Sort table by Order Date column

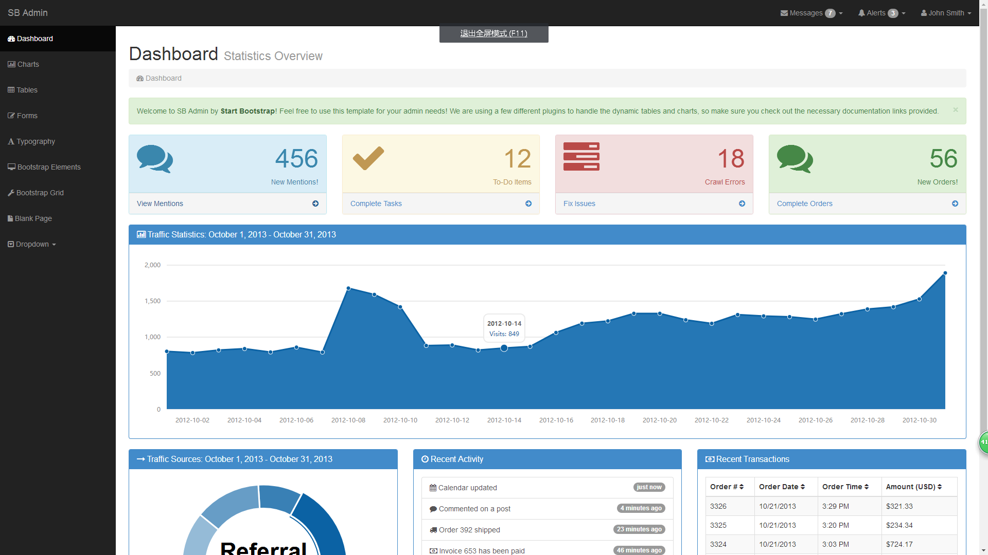[x=786, y=487]
